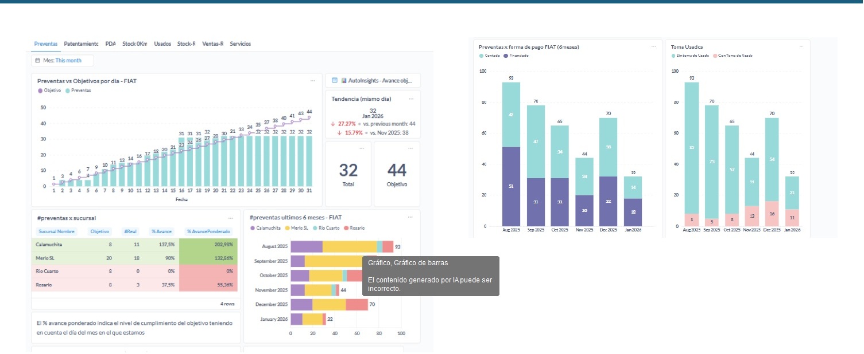The image size is (864, 354).
Task: Sort table by Sucursal Nombre column header
Action: point(57,231)
